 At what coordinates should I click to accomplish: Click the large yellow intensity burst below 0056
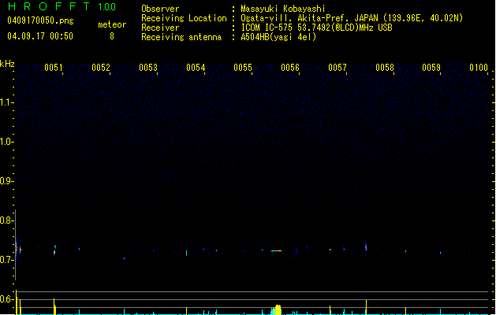point(278,309)
